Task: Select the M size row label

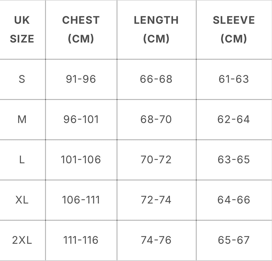Action: [x=22, y=119]
